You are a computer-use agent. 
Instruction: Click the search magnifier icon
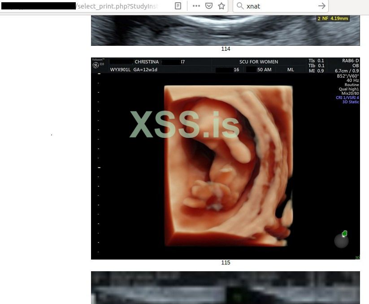240,6
